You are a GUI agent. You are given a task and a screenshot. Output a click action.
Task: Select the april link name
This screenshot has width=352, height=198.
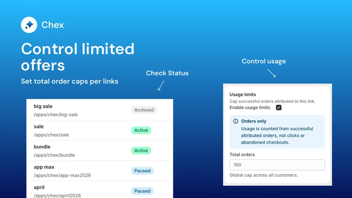pos(39,187)
